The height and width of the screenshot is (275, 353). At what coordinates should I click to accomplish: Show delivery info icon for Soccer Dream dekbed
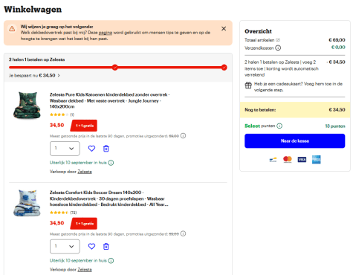point(111,261)
